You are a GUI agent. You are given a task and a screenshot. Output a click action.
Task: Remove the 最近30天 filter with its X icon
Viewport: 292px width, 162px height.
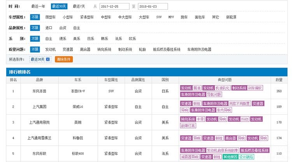point(48,59)
